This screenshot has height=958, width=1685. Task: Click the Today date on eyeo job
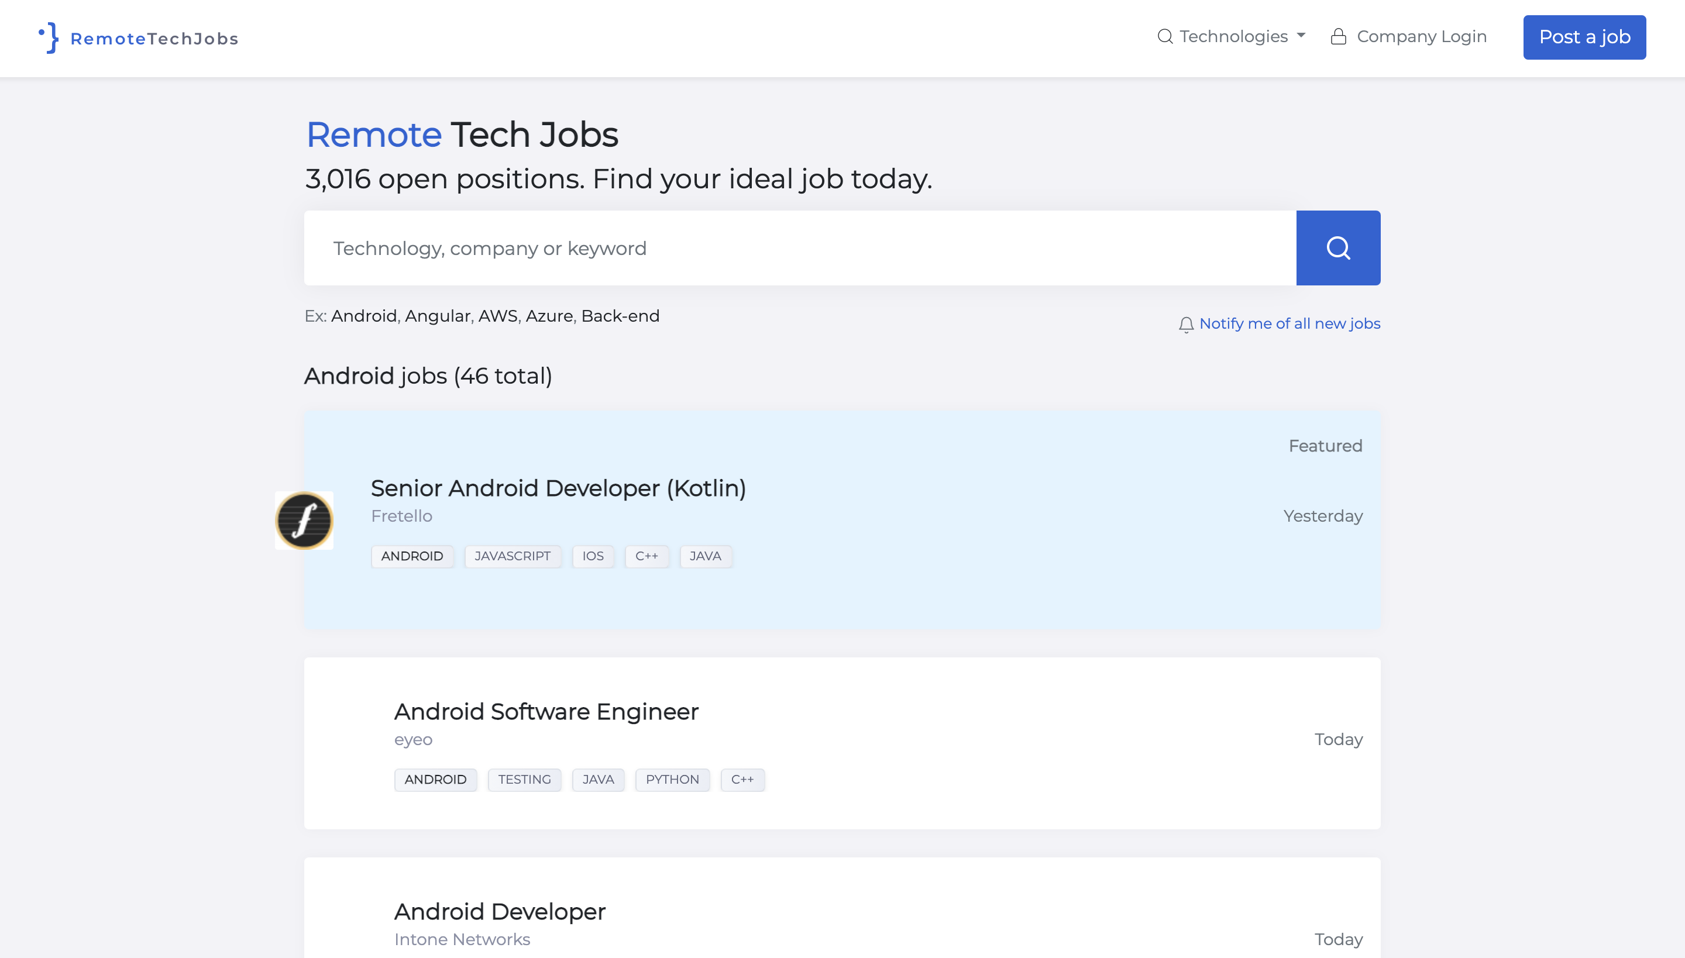pyautogui.click(x=1339, y=739)
